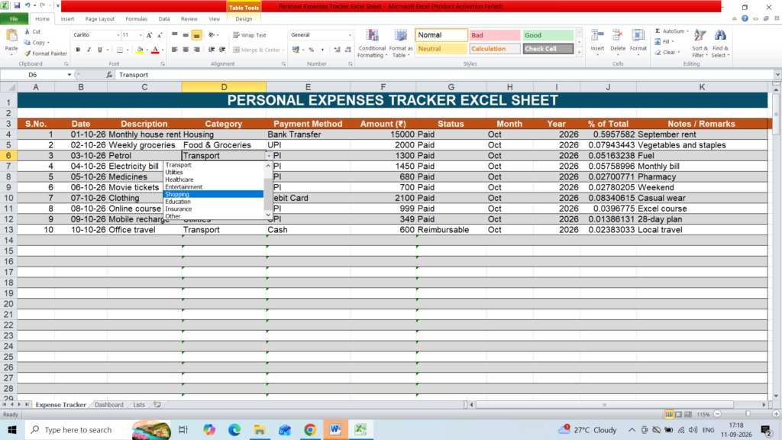The height and width of the screenshot is (440, 782).
Task: Click the Delete cells icon
Action: pos(617,36)
